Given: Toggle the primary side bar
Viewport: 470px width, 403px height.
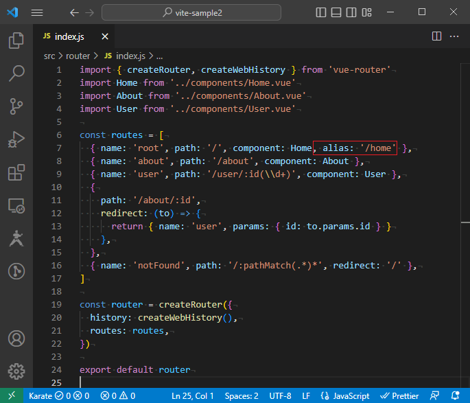Looking at the screenshot, I should [x=321, y=12].
